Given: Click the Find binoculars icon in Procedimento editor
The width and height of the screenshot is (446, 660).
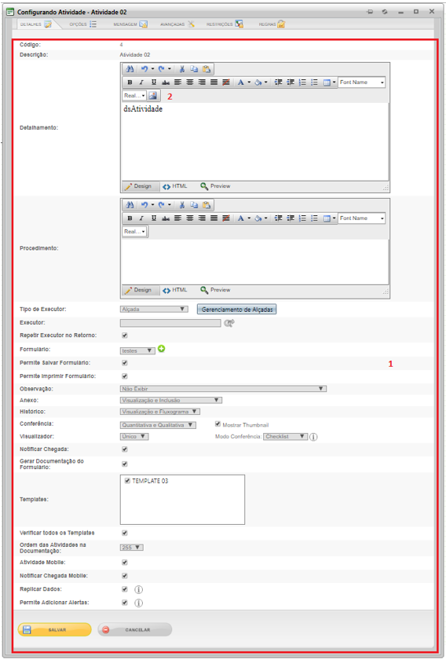Looking at the screenshot, I should (x=130, y=205).
